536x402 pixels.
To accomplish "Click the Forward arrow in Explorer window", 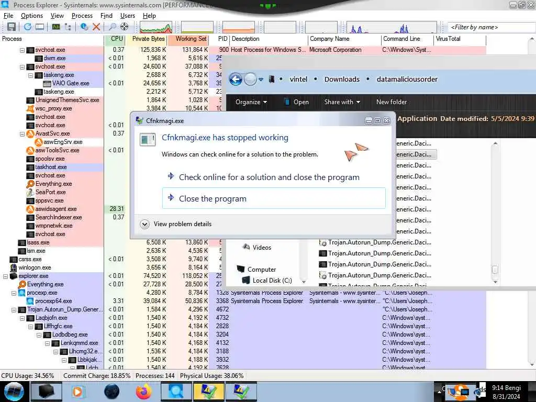I will tap(250, 80).
